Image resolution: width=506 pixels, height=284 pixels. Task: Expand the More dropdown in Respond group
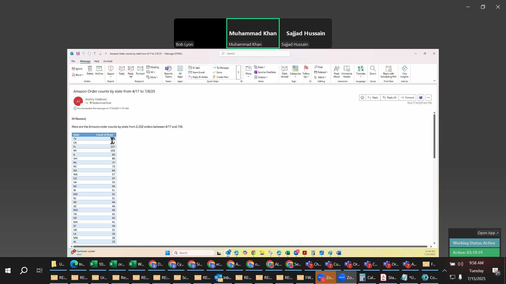pos(152,77)
